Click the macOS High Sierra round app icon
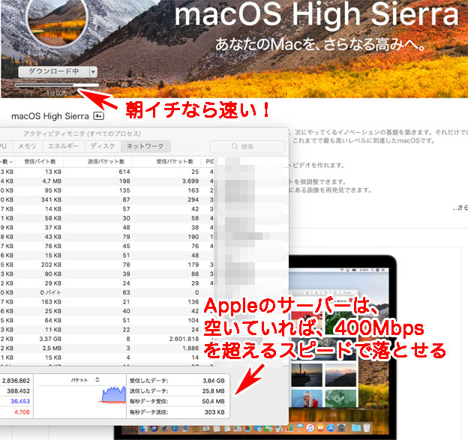 57,19
